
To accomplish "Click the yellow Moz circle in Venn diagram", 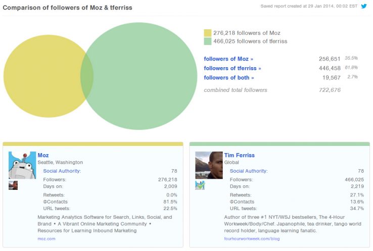I will [40, 76].
